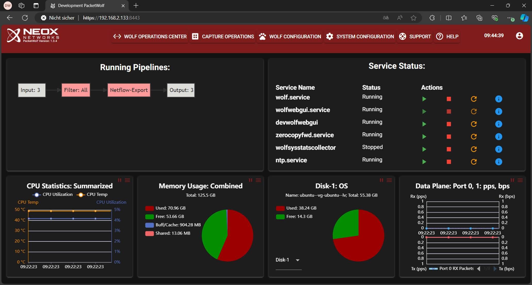Open the user account profile icon
The height and width of the screenshot is (285, 532).
point(519,36)
